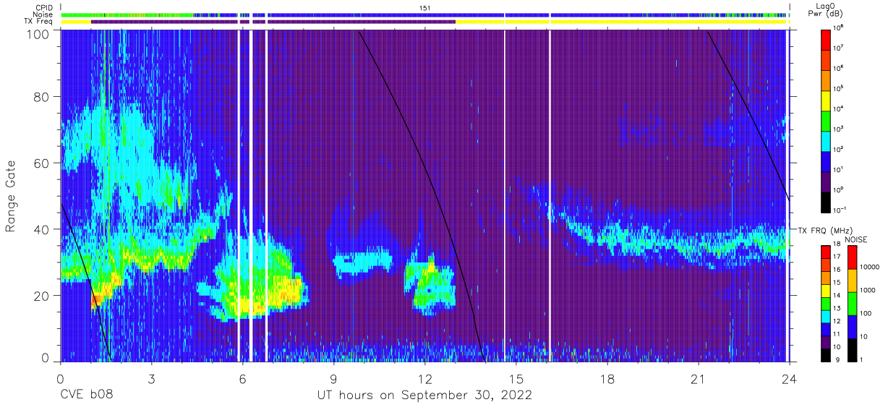Click the y-axis tick label '20'

(41, 295)
